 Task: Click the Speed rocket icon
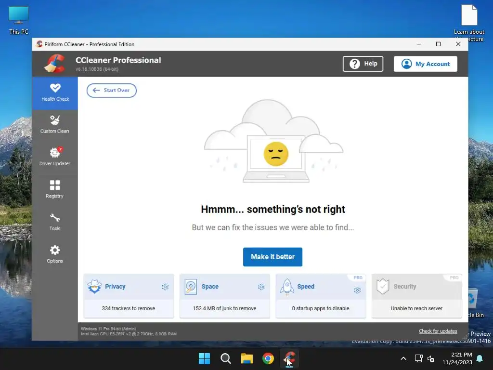287,287
